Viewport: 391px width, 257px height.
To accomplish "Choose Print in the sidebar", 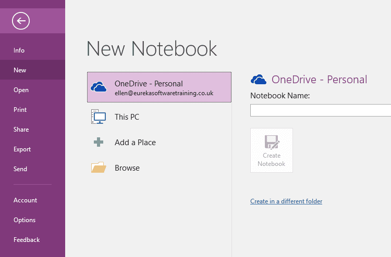I will [20, 109].
